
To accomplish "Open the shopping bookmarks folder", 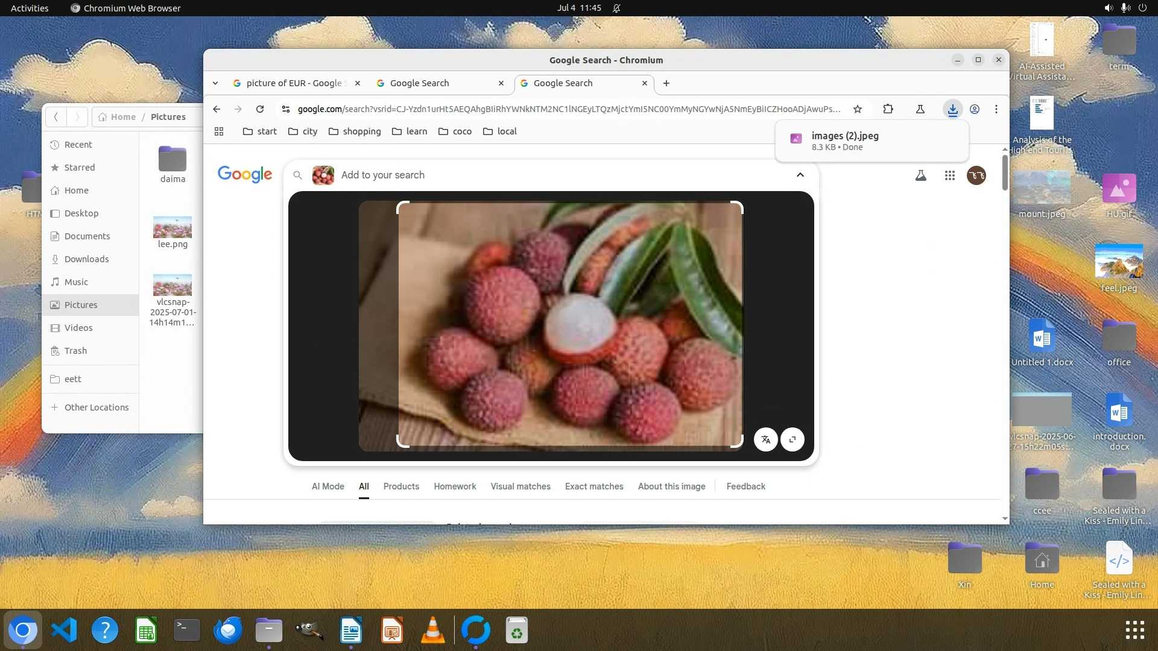I will (x=355, y=131).
